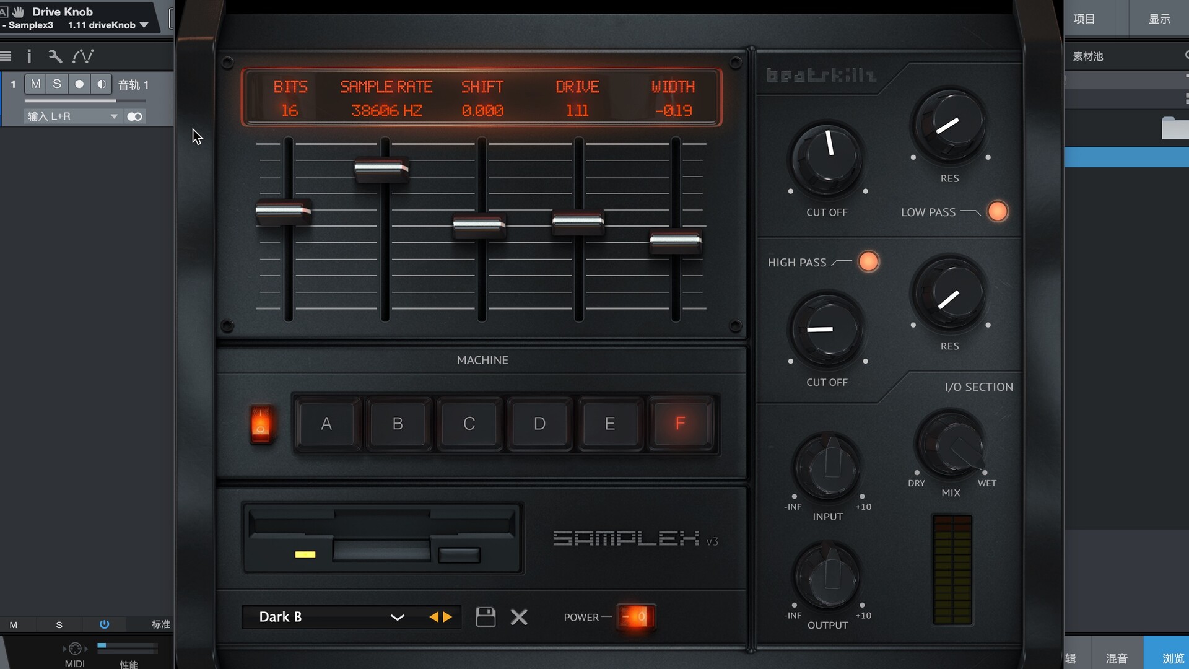Screen dimensions: 1189x669
Task: Open the 输入 L+R input dropdown
Action: point(72,116)
